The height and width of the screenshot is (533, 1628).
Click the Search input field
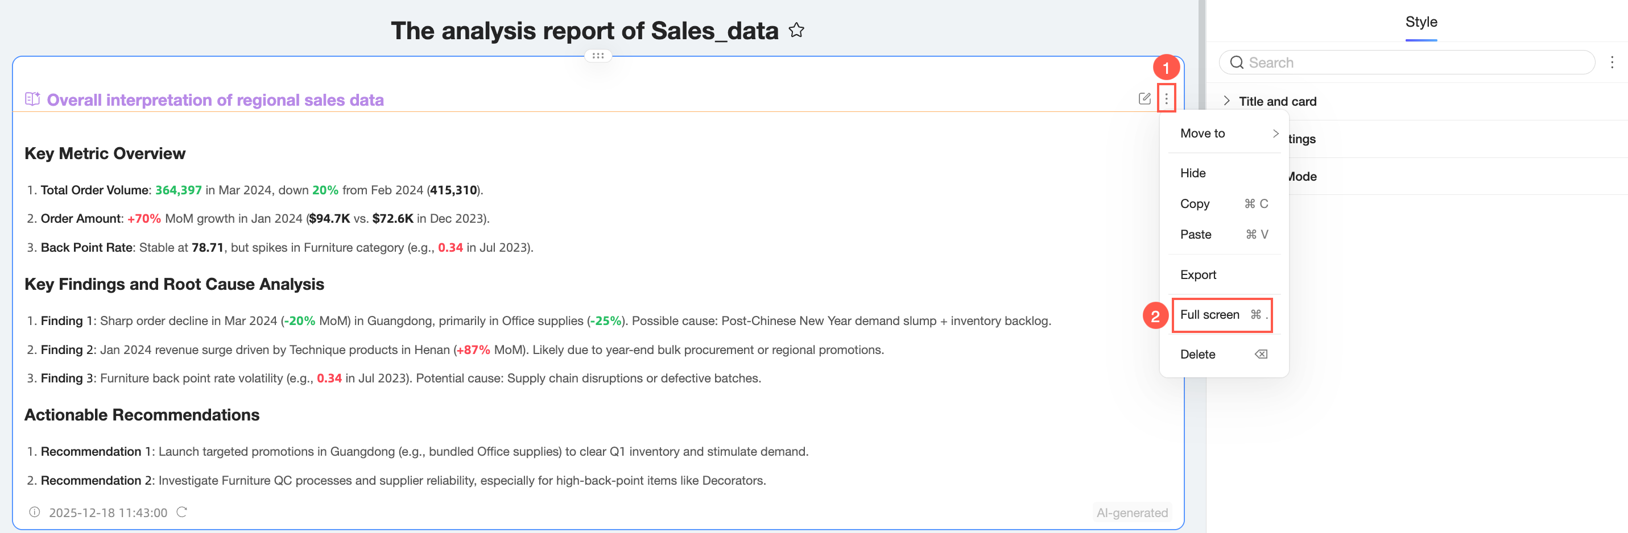pyautogui.click(x=1416, y=63)
